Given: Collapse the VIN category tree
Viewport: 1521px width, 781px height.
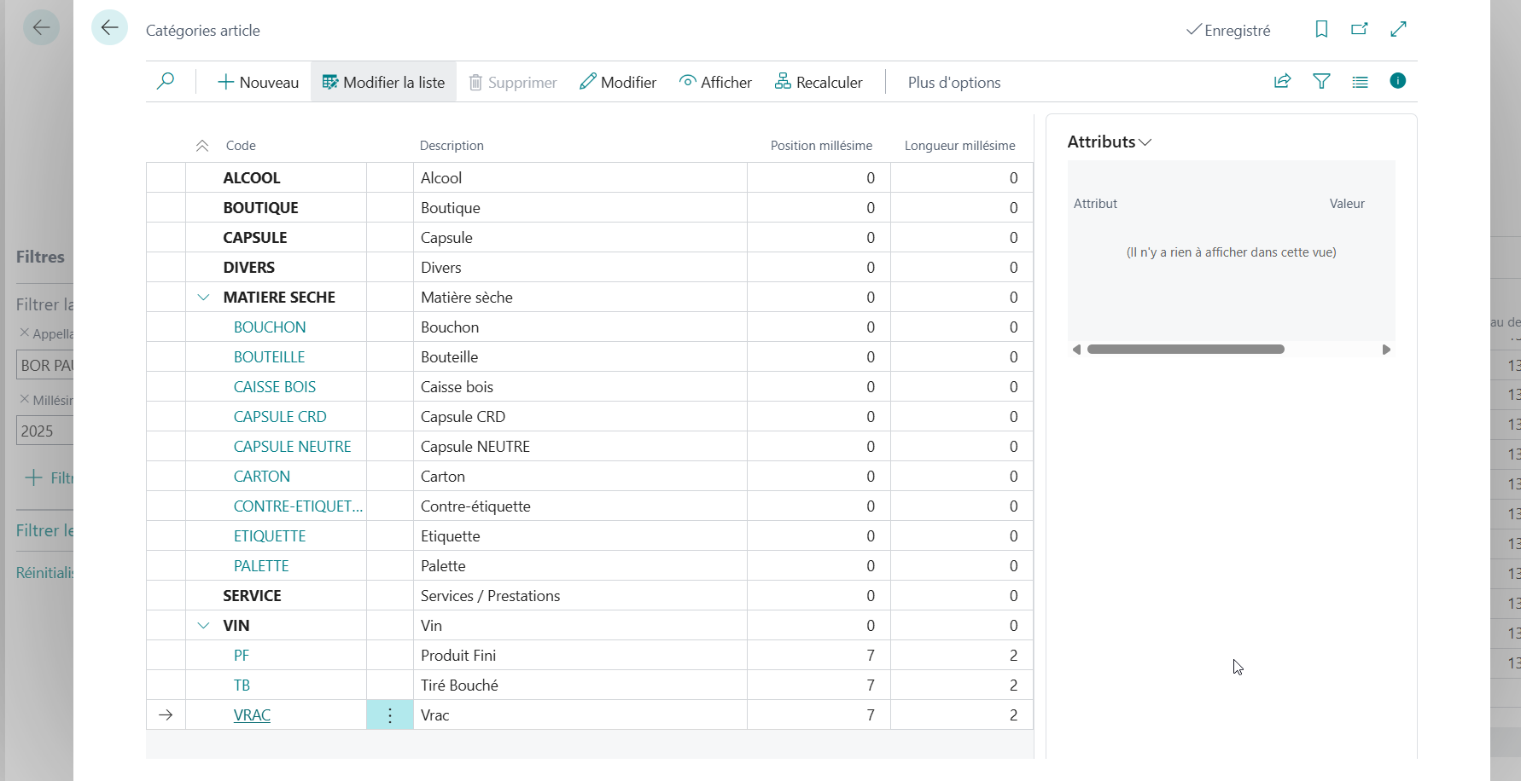Looking at the screenshot, I should click(203, 626).
